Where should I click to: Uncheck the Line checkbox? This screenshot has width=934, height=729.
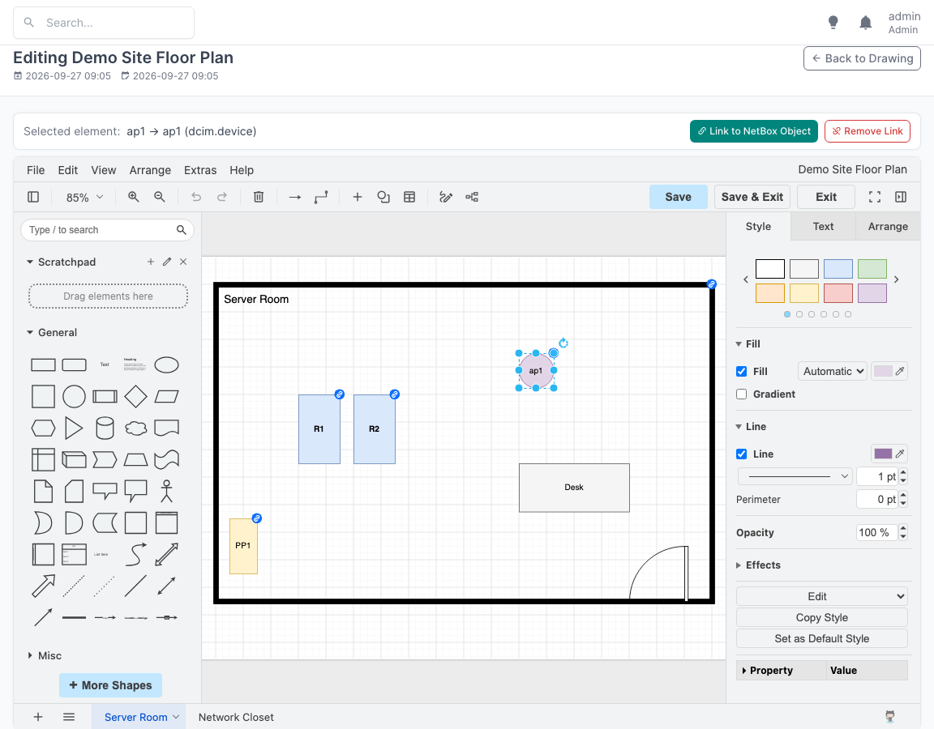tap(742, 454)
